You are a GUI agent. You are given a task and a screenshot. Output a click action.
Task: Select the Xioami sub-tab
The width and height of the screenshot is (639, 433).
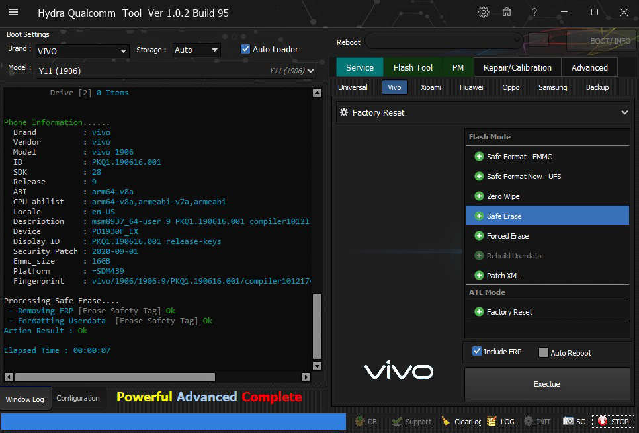click(431, 87)
